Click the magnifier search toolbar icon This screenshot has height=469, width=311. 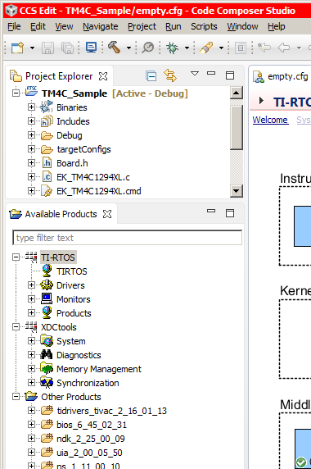148,48
